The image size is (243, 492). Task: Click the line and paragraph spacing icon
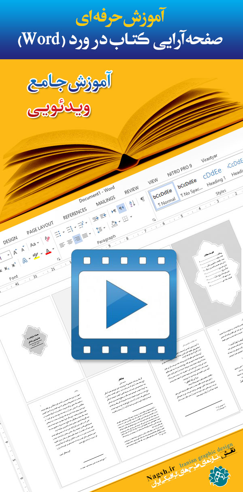pyautogui.click(x=99, y=230)
